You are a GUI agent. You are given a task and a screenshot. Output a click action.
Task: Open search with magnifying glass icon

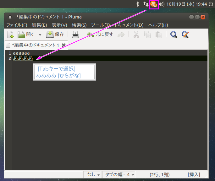click(x=174, y=35)
